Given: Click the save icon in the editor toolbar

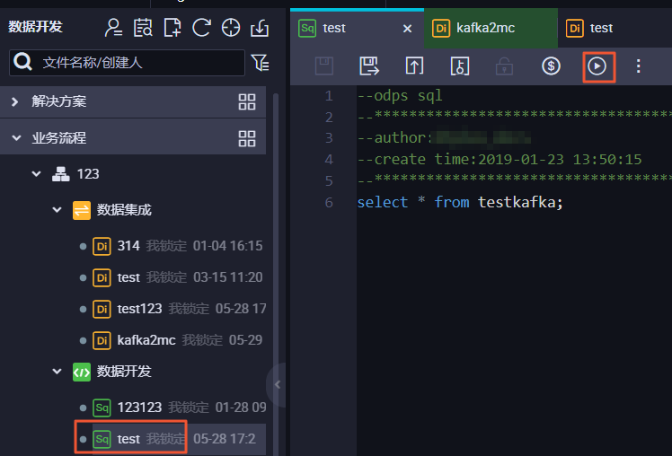Looking at the screenshot, I should (324, 66).
